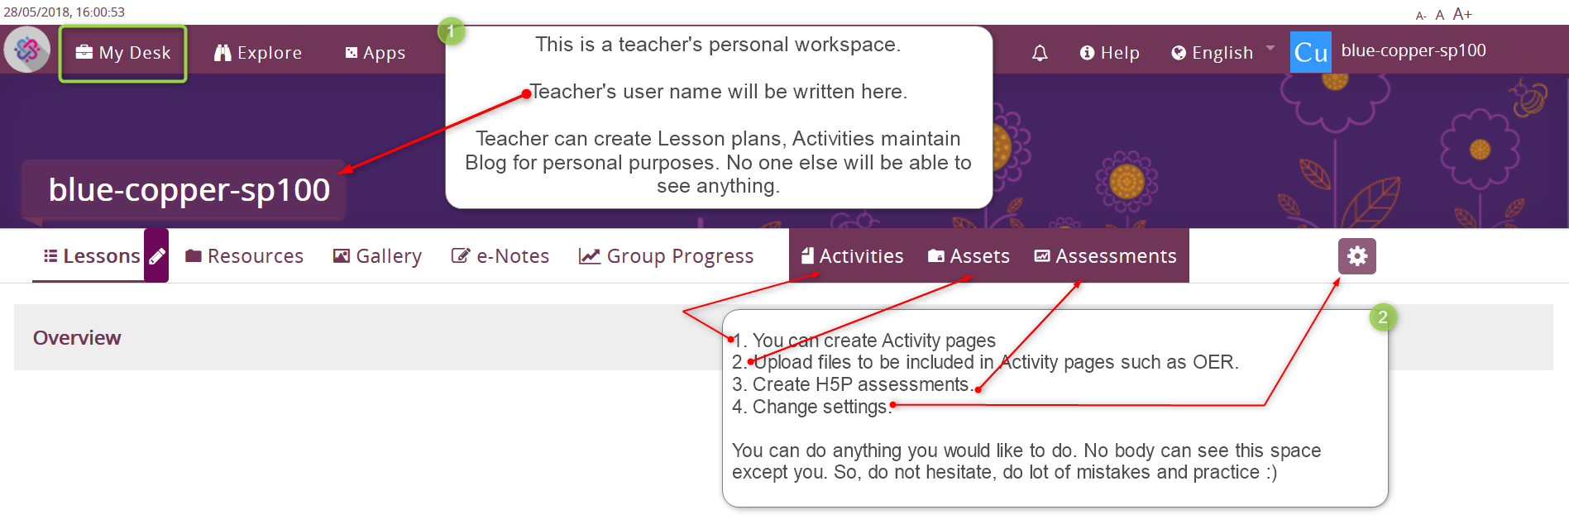
Task: Select the Gallery tab
Action: tap(377, 256)
